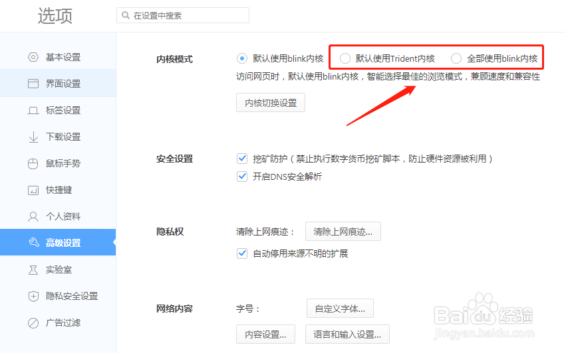Select 默认使用Trident内核 radio option
The width and height of the screenshot is (566, 353).
tap(345, 58)
